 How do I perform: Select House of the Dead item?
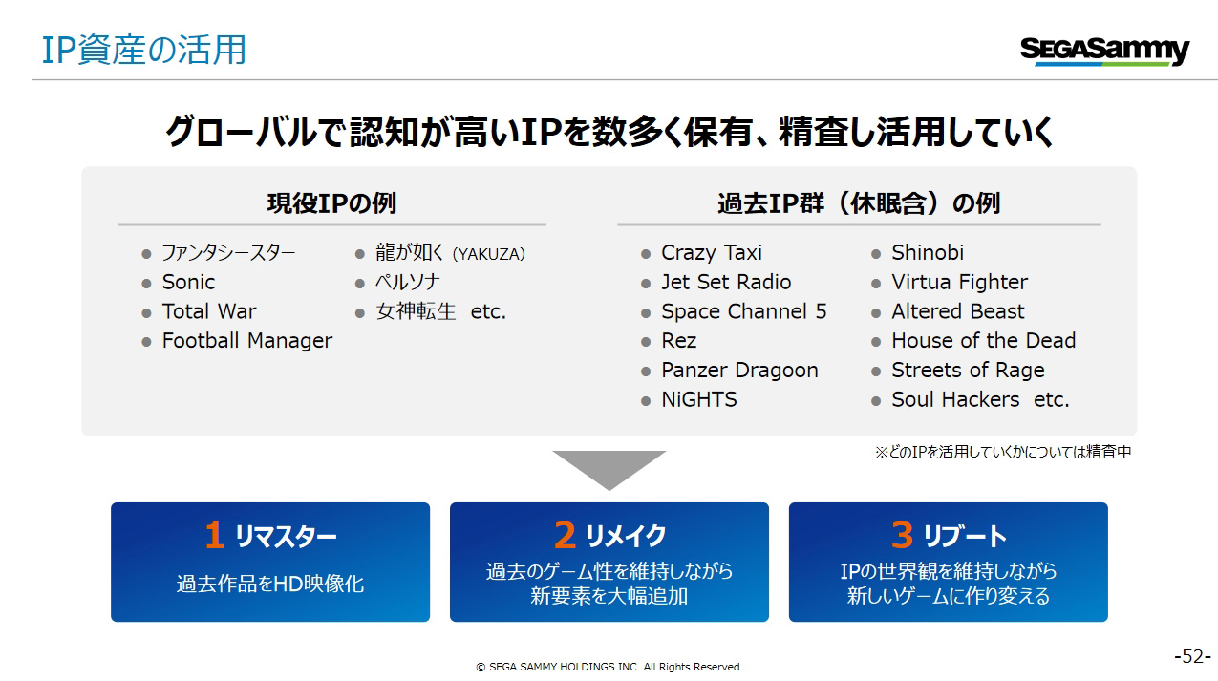pos(984,341)
